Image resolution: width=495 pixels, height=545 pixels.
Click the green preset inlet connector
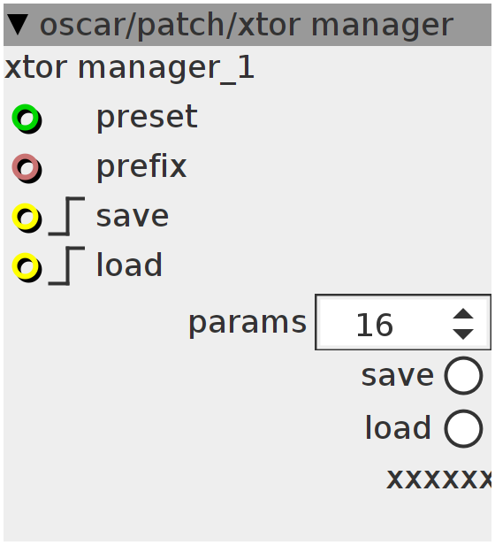(x=27, y=119)
